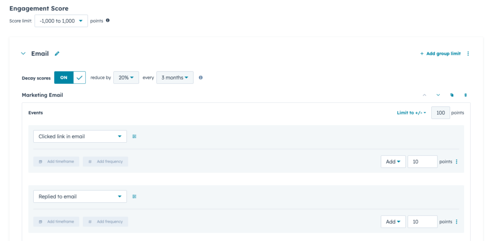The width and height of the screenshot is (494, 241).
Task: Open the Email group three-dot options menu
Action: [468, 54]
